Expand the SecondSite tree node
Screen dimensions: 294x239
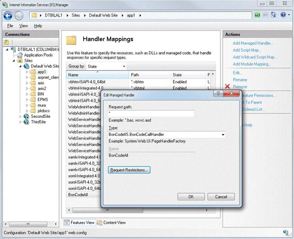[20, 116]
